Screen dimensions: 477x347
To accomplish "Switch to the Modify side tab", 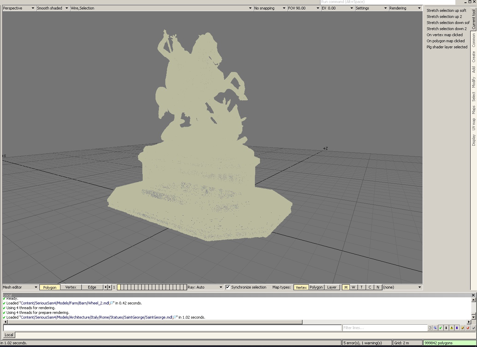I will [x=474, y=82].
